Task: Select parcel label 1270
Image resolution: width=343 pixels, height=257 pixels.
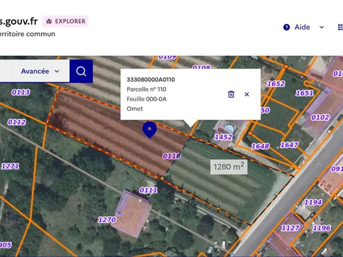Action: (107, 220)
